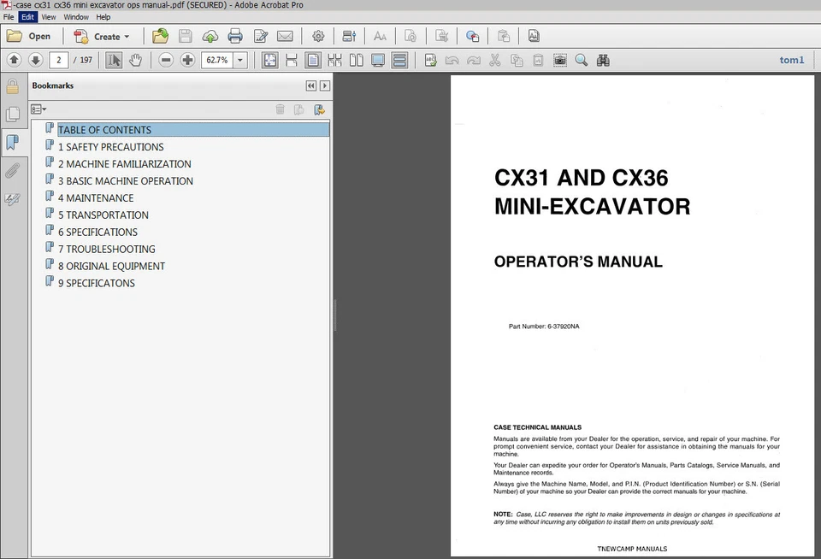
Task: Zoom out with the minus button
Action: coord(164,60)
